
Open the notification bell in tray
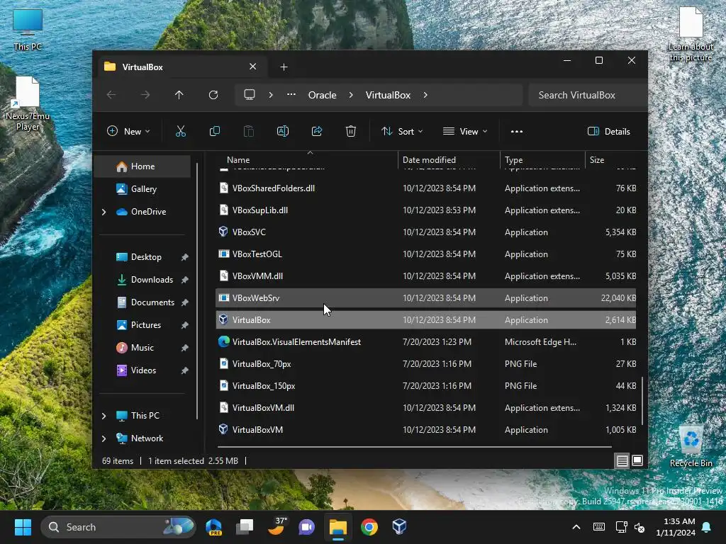(707, 527)
